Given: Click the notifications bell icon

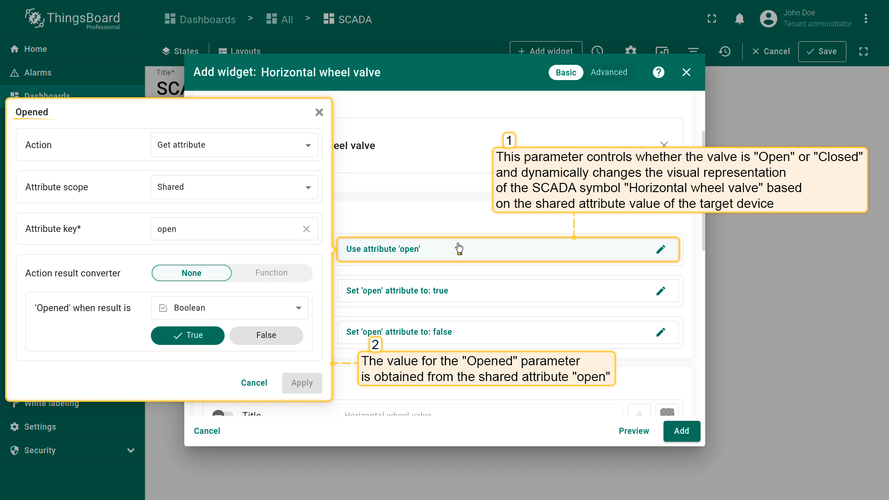Looking at the screenshot, I should click(x=739, y=19).
